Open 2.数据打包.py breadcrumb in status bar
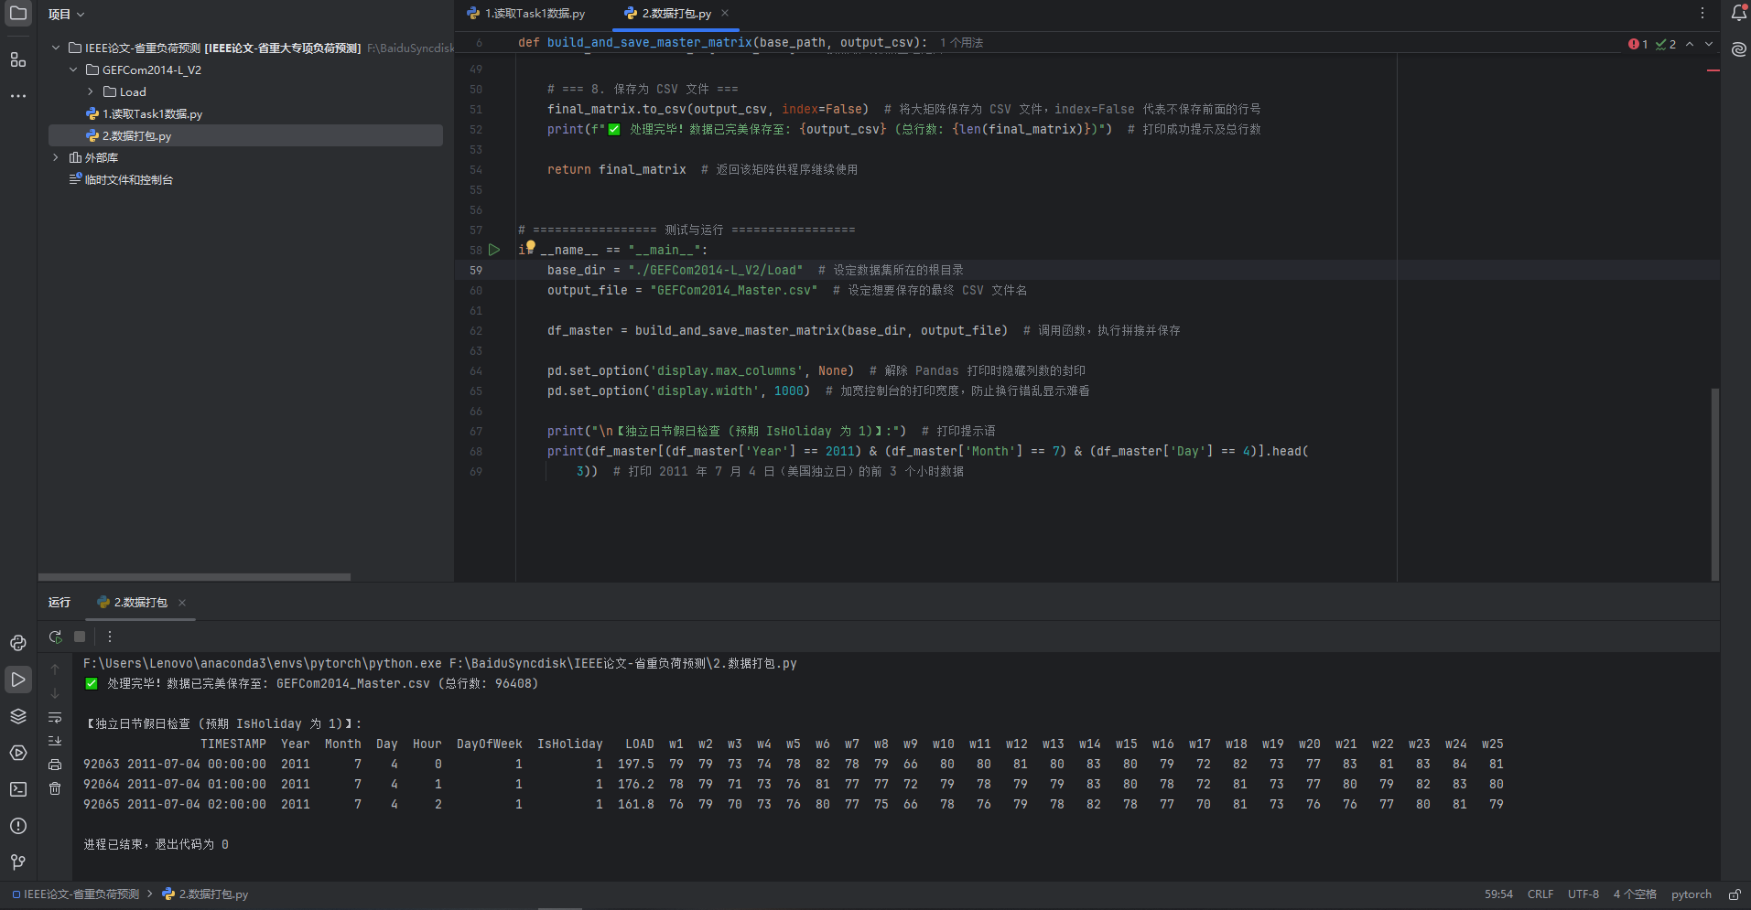 pyautogui.click(x=205, y=894)
